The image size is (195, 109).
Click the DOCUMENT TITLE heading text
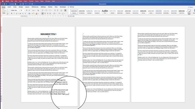[x=48, y=34]
